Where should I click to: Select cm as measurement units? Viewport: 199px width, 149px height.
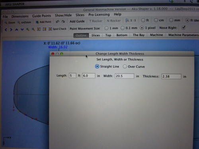[x=156, y=20]
